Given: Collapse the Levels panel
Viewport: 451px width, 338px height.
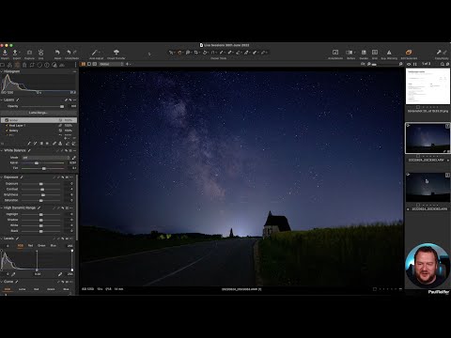Looking at the screenshot, I should (x=2, y=238).
